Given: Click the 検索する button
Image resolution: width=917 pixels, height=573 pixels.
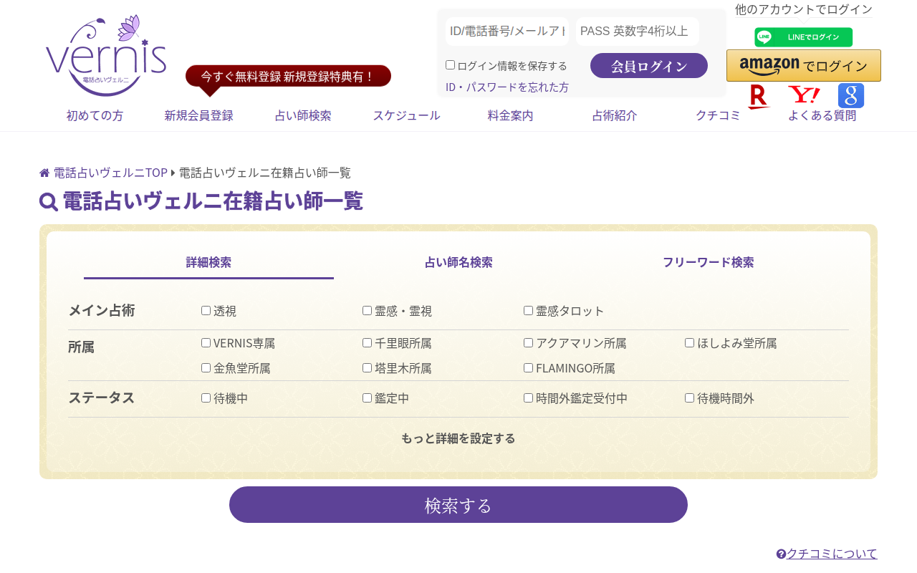Looking at the screenshot, I should [x=458, y=505].
